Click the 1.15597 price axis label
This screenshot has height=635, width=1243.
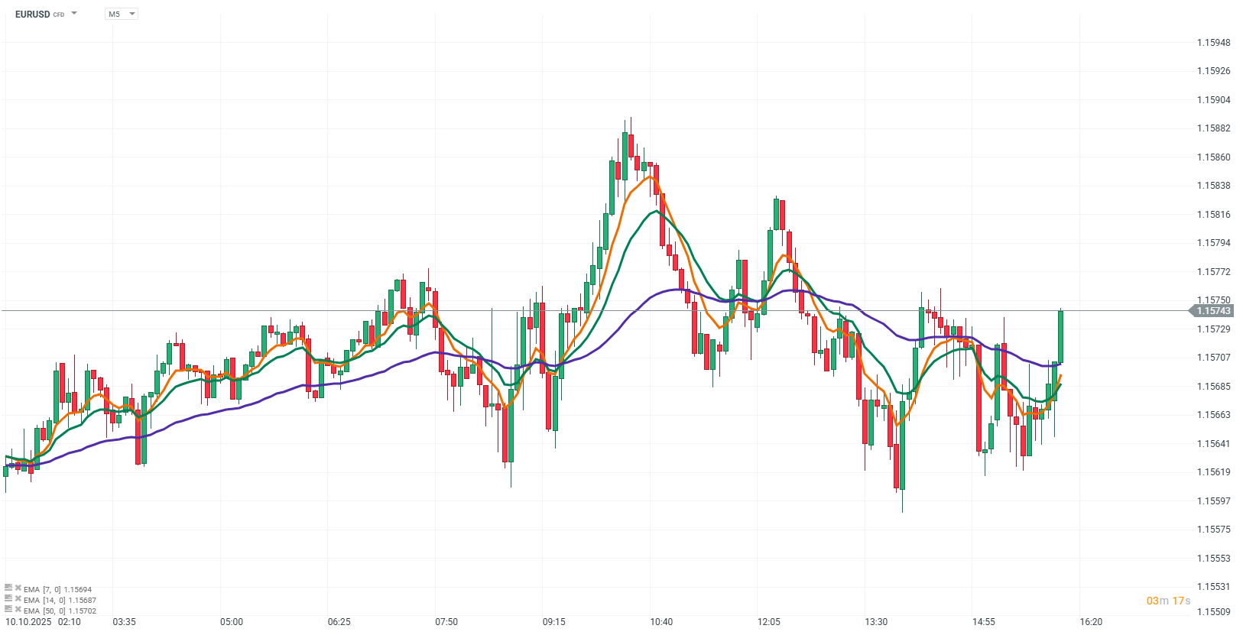point(1213,501)
